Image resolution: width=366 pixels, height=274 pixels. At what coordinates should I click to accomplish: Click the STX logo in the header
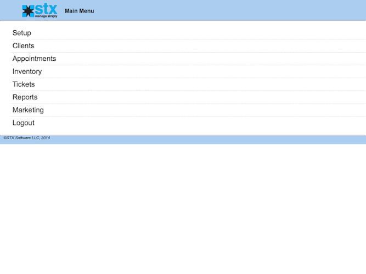click(40, 10)
